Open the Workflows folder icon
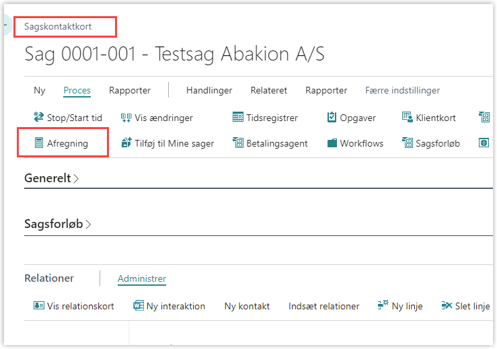This screenshot has width=497, height=349. (x=332, y=143)
